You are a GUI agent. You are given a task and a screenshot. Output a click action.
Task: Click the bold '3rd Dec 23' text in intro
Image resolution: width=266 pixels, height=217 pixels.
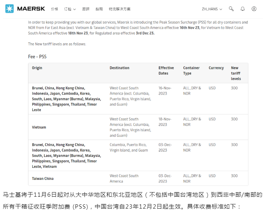tap(145, 33)
